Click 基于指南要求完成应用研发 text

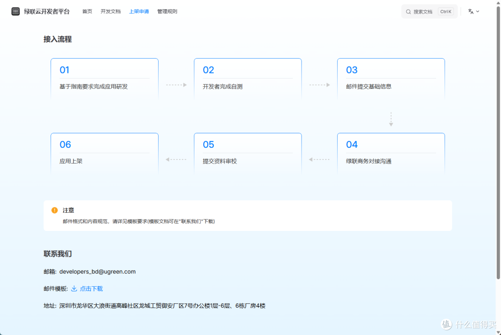coord(94,87)
